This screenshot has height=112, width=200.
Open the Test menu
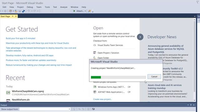55,7
